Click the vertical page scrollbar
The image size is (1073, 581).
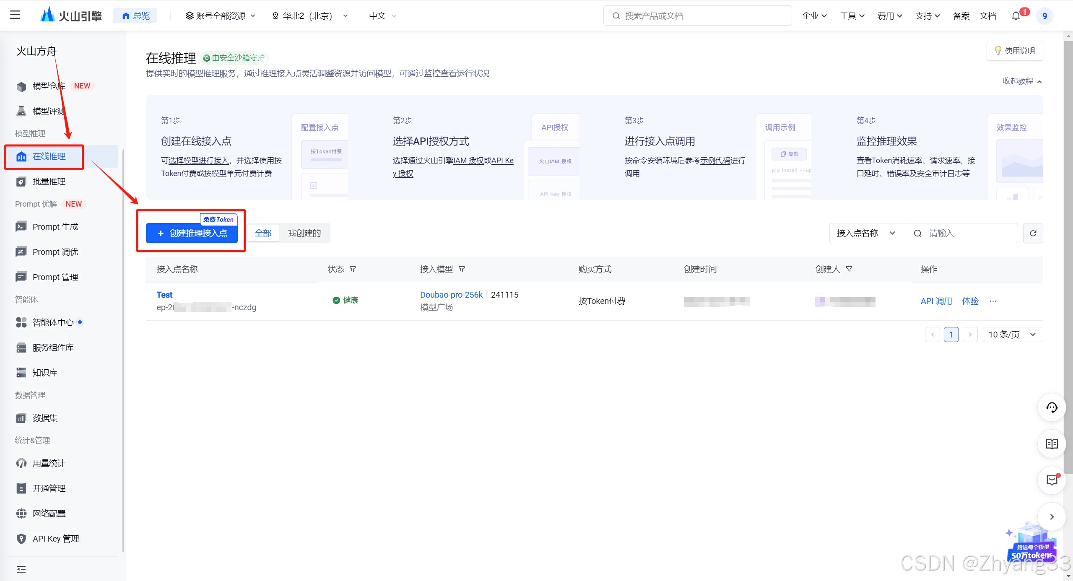(x=1068, y=252)
